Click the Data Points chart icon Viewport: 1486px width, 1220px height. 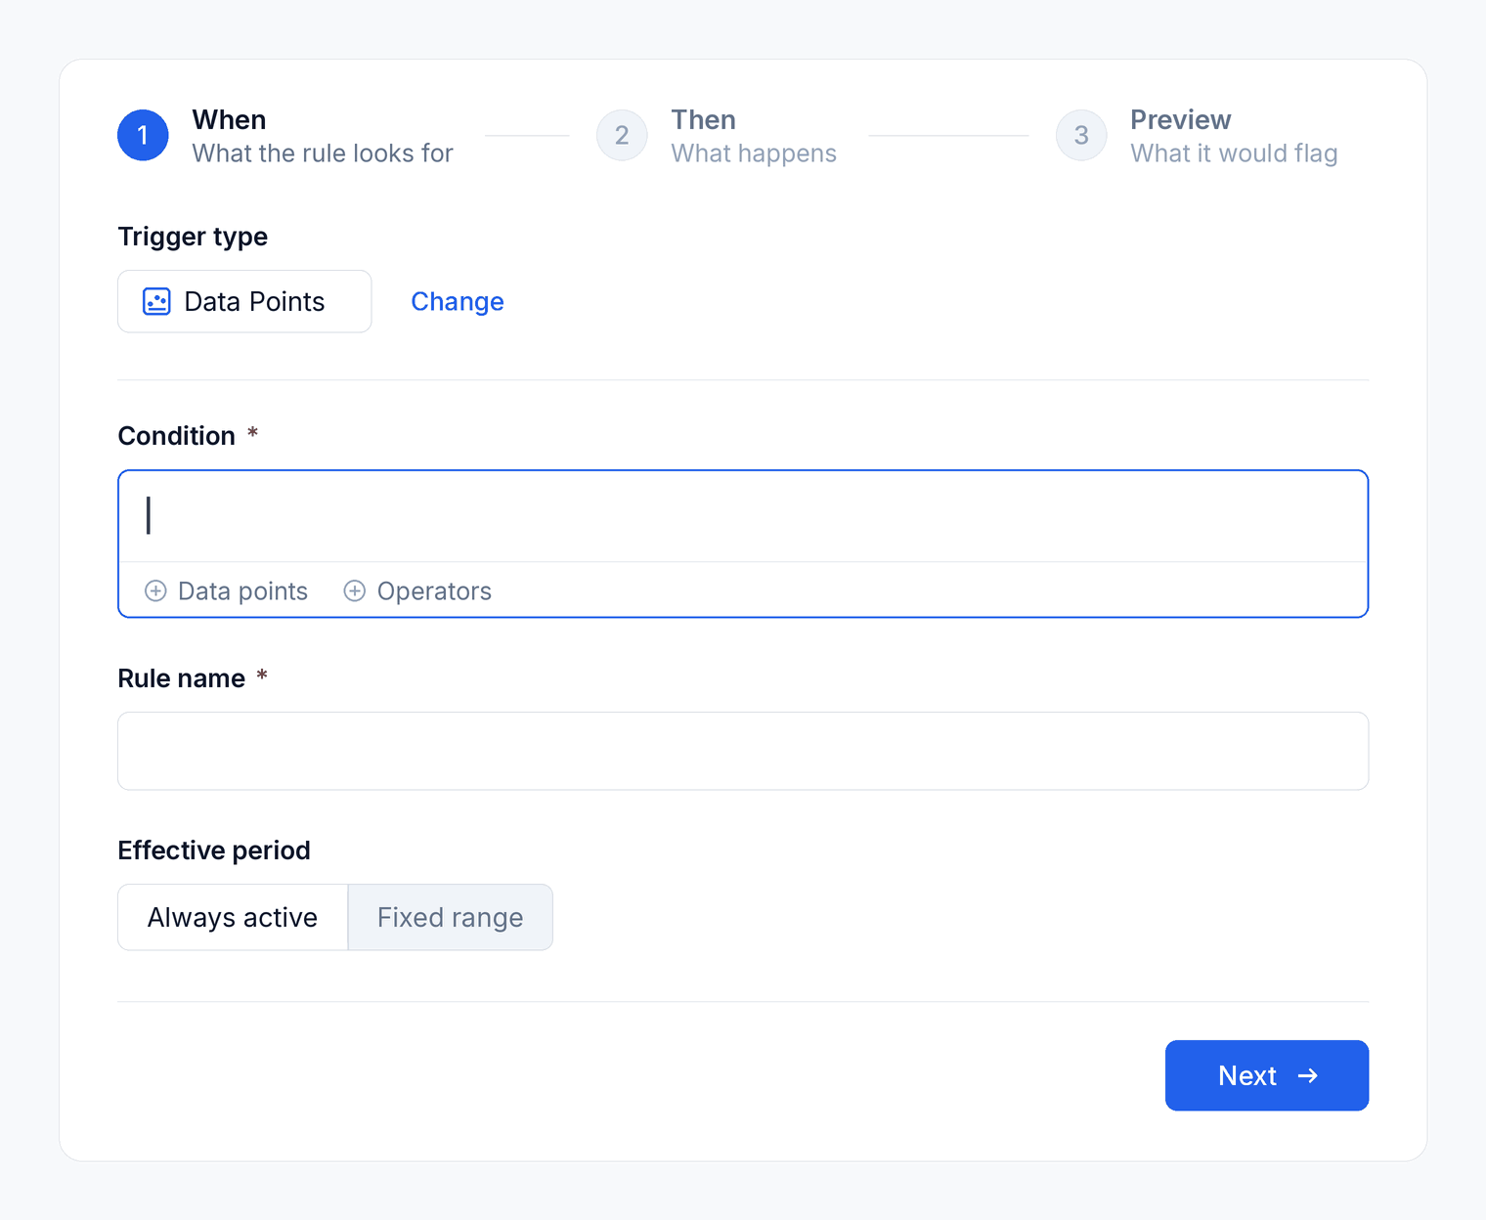click(156, 301)
